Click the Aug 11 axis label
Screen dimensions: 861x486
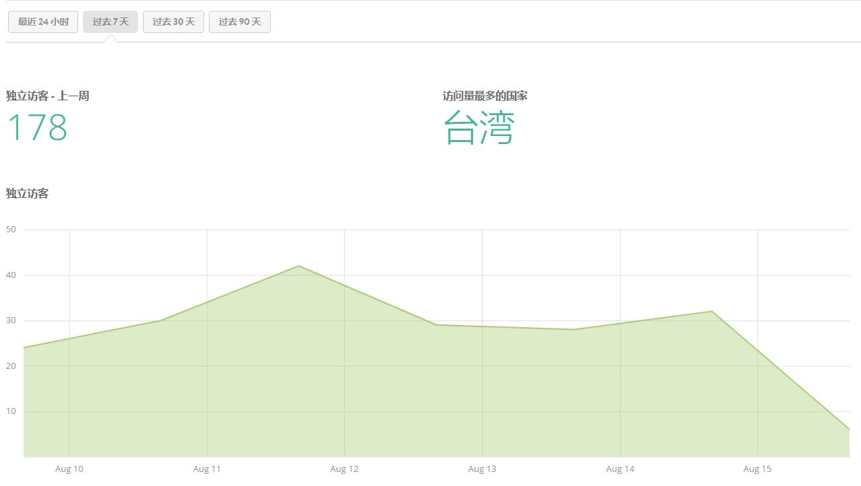(207, 469)
